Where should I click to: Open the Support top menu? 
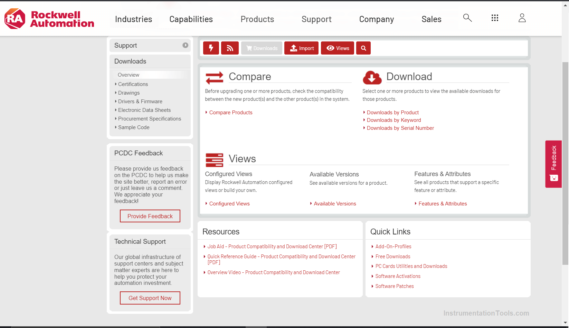pyautogui.click(x=316, y=19)
